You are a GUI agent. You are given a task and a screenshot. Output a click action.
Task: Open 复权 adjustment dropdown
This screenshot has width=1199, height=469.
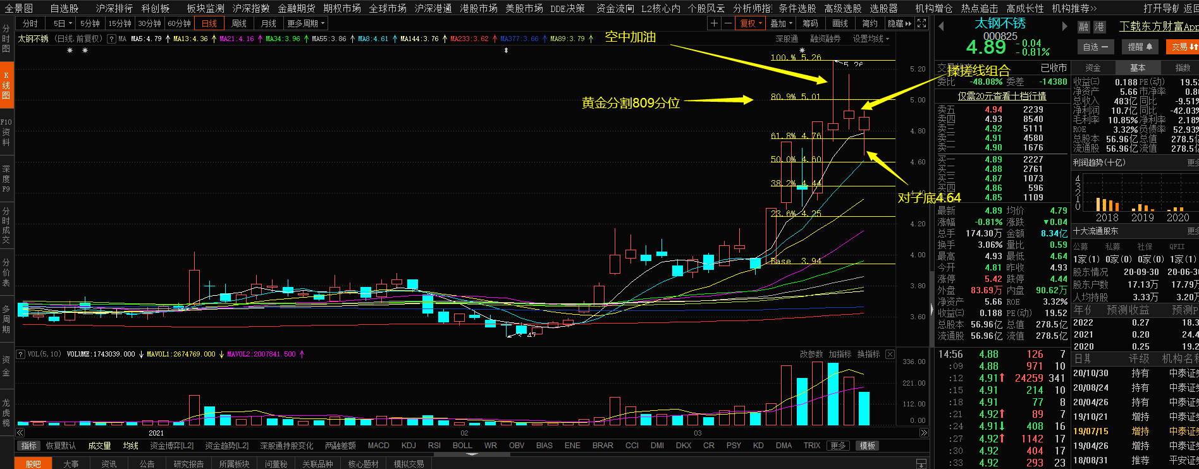pyautogui.click(x=751, y=23)
